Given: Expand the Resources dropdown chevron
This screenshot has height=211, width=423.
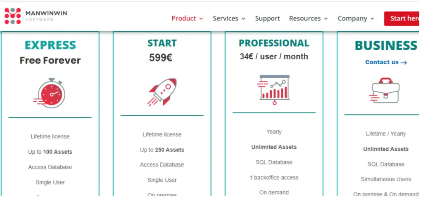Looking at the screenshot, I should coord(326,19).
